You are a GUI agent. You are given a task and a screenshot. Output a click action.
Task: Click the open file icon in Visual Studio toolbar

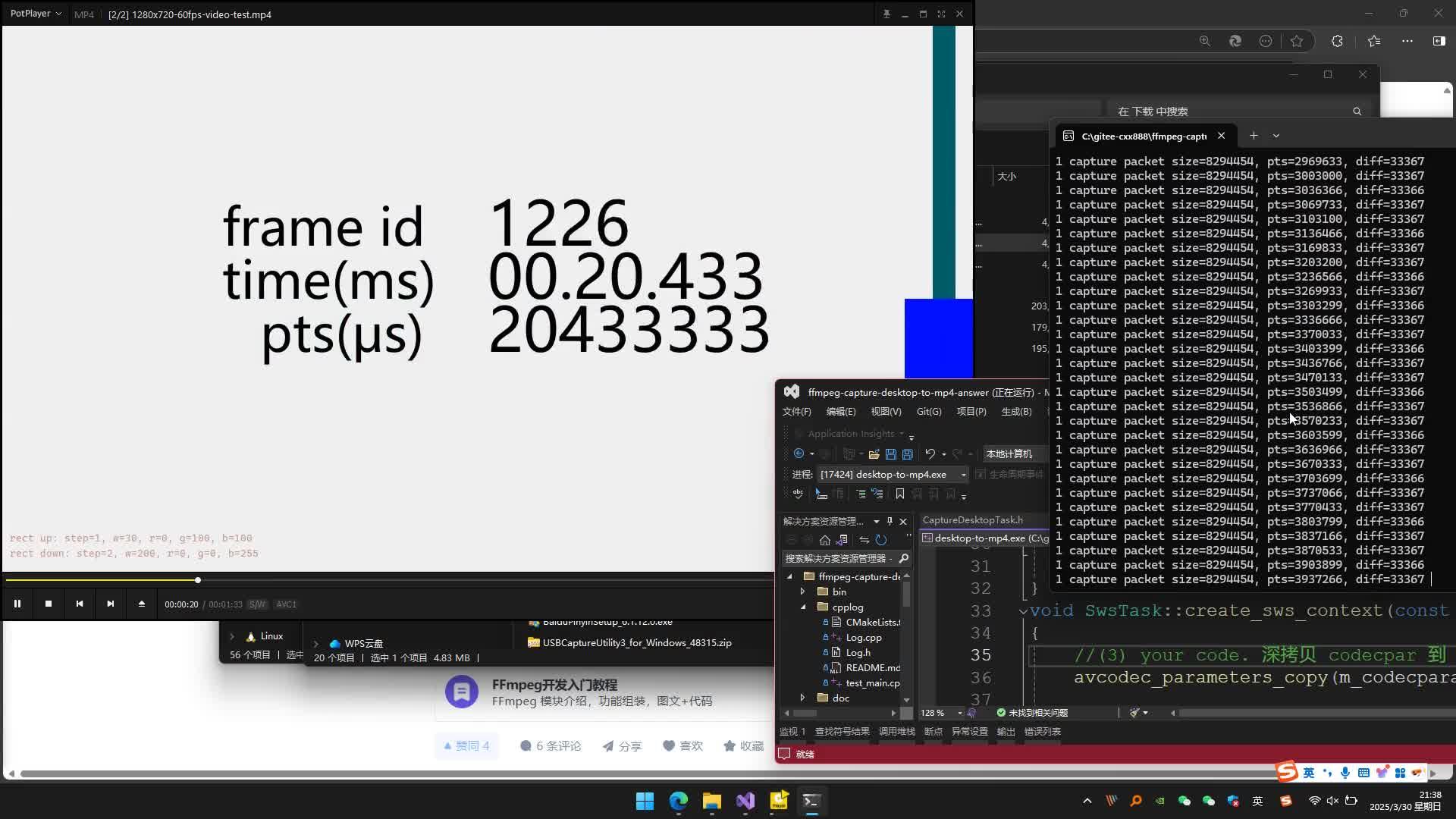(x=874, y=454)
